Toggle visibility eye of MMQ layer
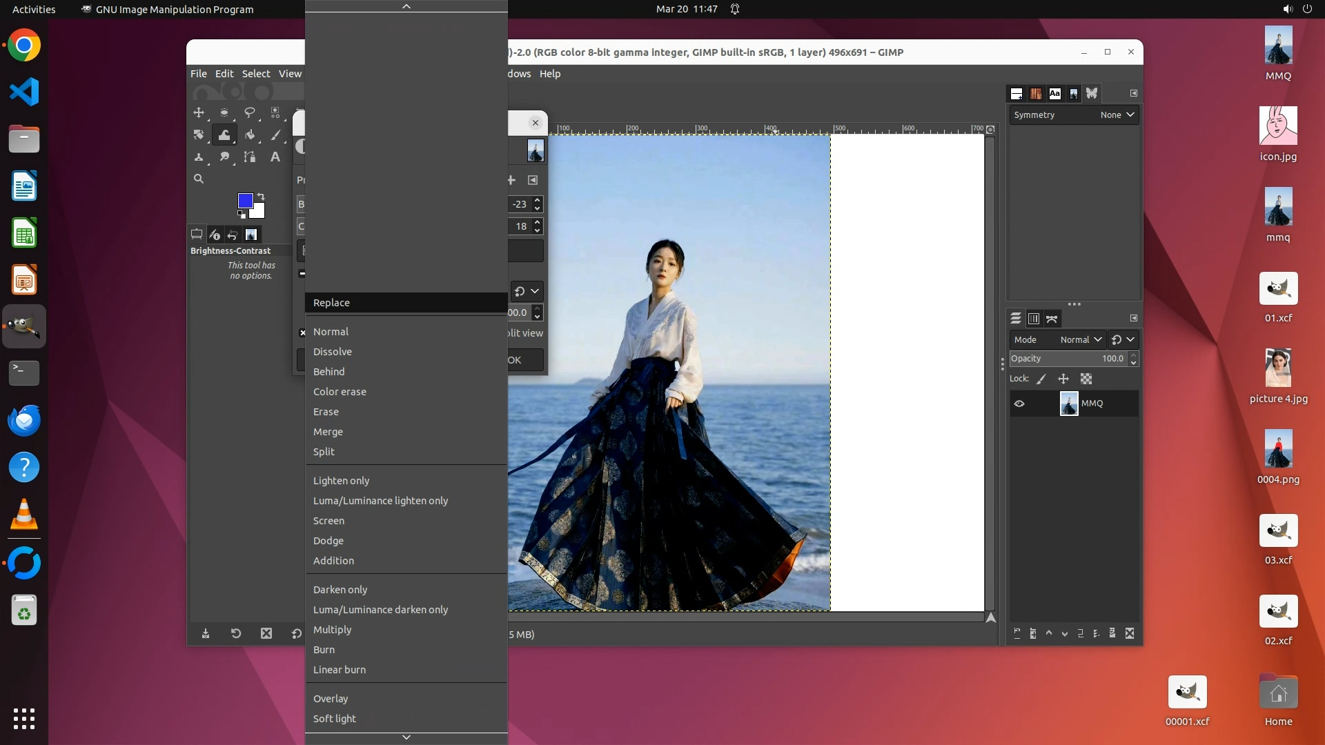Viewport: 1325px width, 745px height. pyautogui.click(x=1019, y=404)
